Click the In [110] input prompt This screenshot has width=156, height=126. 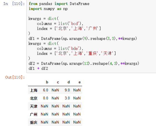click(x=14, y=4)
